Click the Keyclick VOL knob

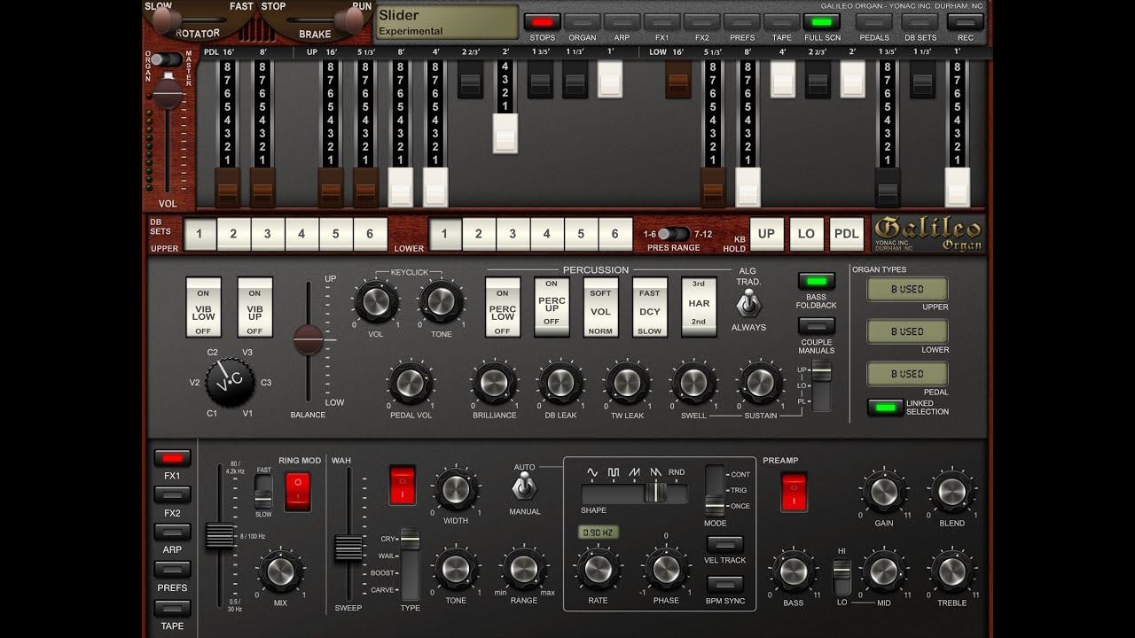[x=376, y=302]
